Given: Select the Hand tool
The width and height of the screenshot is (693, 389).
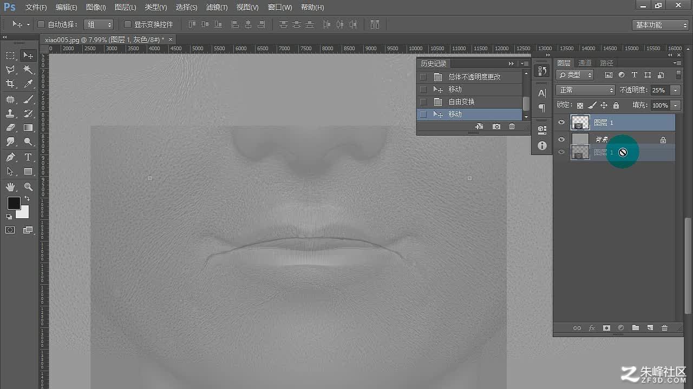Looking at the screenshot, I should (10, 187).
